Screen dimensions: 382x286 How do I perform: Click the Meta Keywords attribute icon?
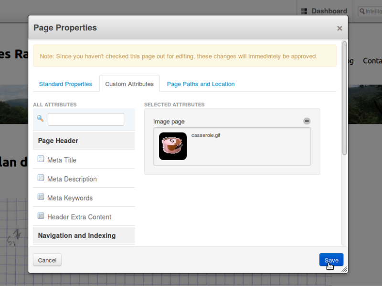pyautogui.click(x=41, y=197)
